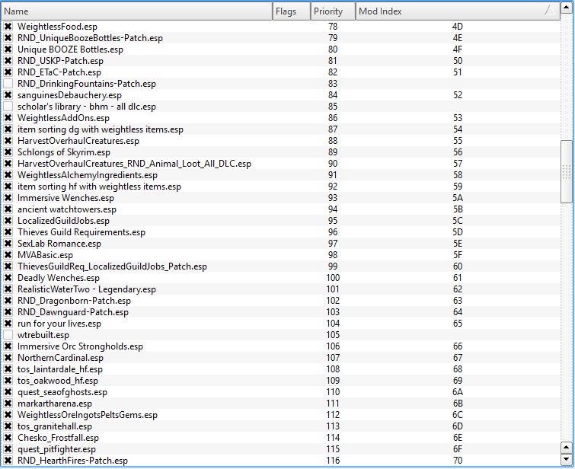The image size is (575, 469).
Task: Click the Flags column header
Action: pyautogui.click(x=291, y=11)
